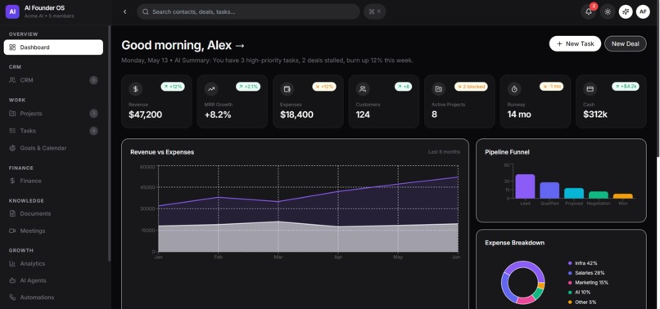Click the MRR Growth trend icon

point(211,89)
